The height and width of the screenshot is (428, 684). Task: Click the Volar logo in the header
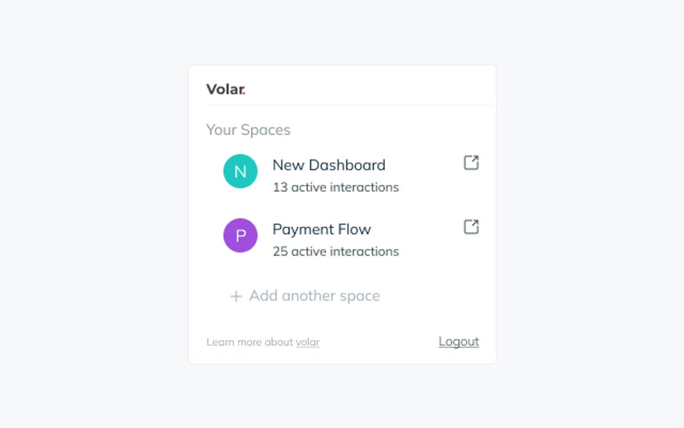click(225, 89)
